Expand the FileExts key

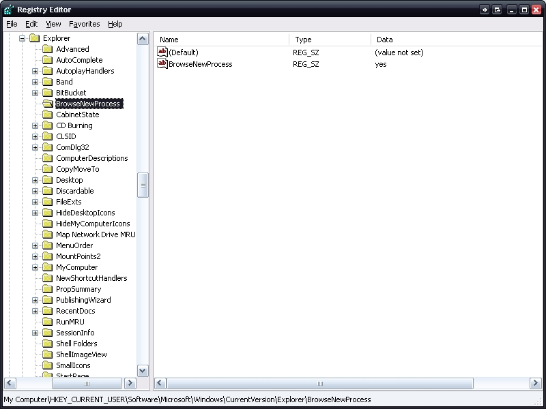pyautogui.click(x=35, y=202)
